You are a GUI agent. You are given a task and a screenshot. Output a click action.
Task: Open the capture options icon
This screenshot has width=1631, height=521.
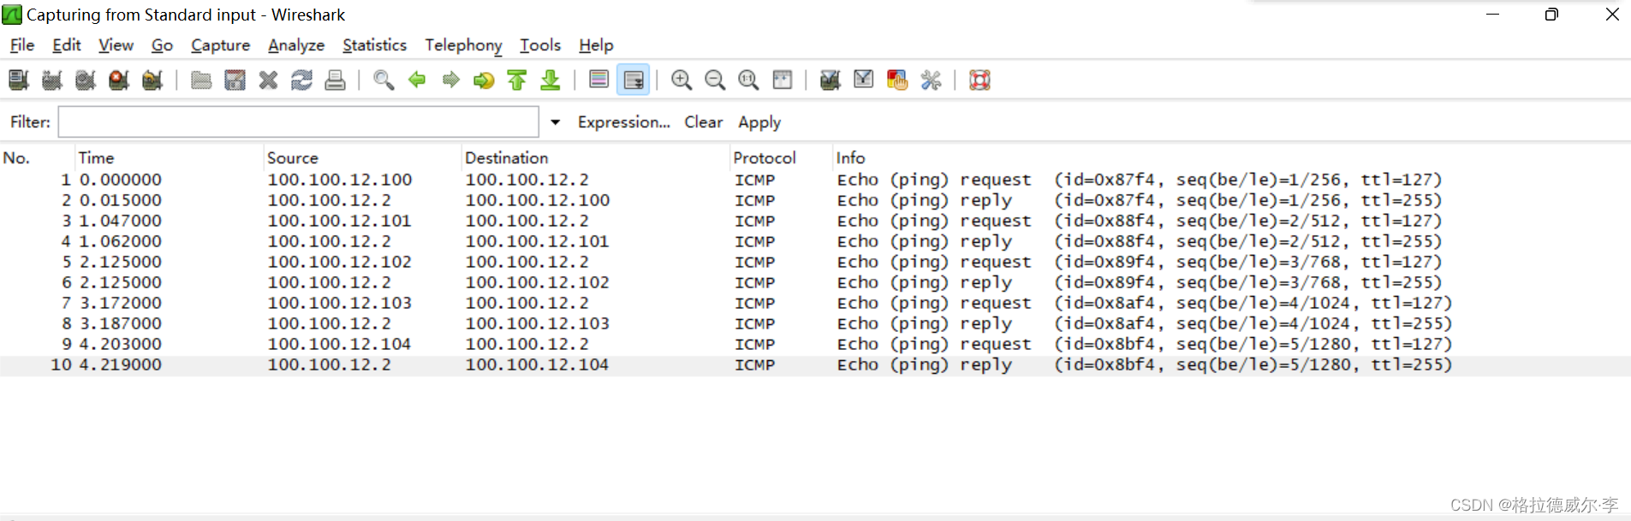tap(52, 80)
